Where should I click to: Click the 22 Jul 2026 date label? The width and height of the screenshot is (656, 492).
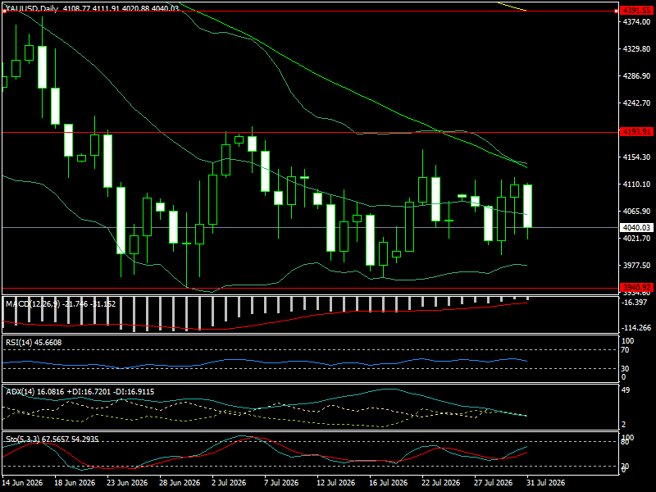click(x=440, y=483)
